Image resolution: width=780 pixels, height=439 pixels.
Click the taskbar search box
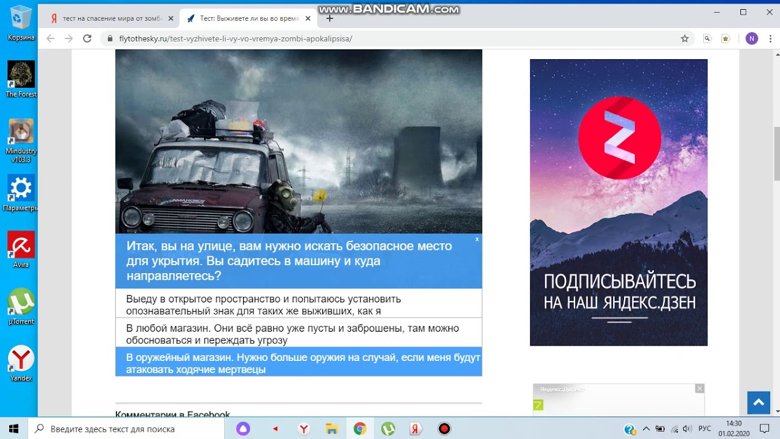[127, 429]
